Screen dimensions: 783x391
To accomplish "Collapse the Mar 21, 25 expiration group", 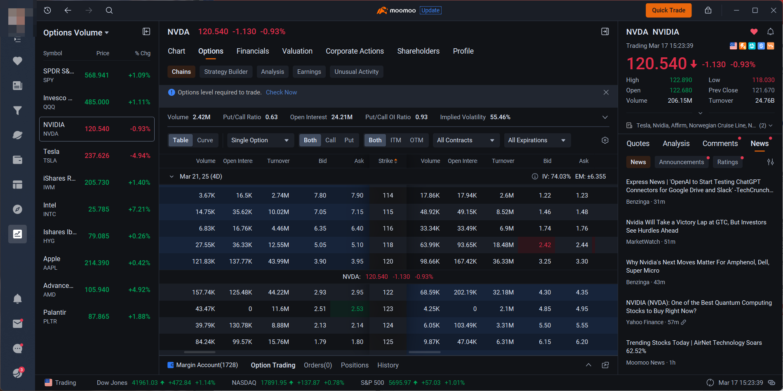I will coord(172,177).
